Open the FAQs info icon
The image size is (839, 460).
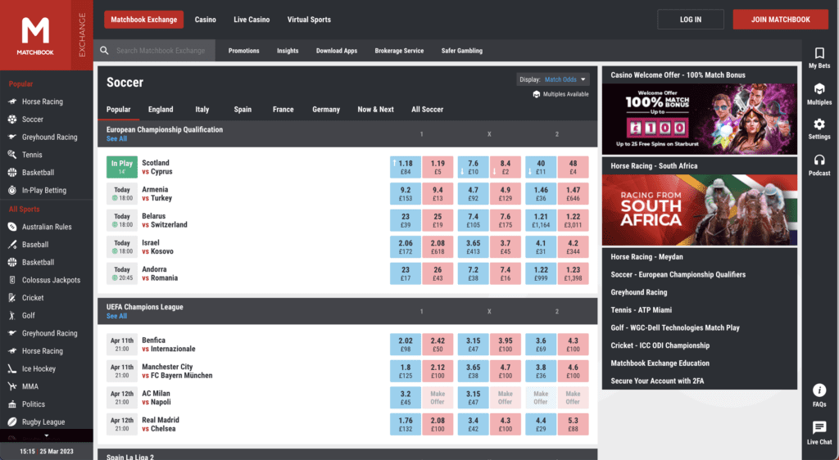click(x=819, y=390)
